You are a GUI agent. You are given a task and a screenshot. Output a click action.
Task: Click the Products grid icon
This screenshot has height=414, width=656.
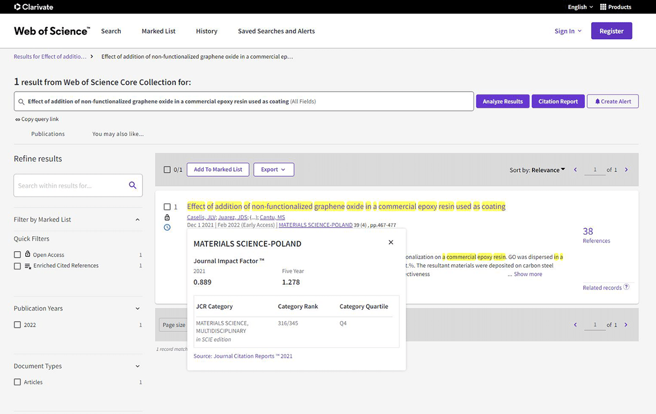click(603, 7)
